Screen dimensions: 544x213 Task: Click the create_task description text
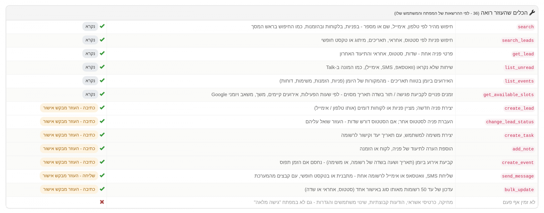397,135
